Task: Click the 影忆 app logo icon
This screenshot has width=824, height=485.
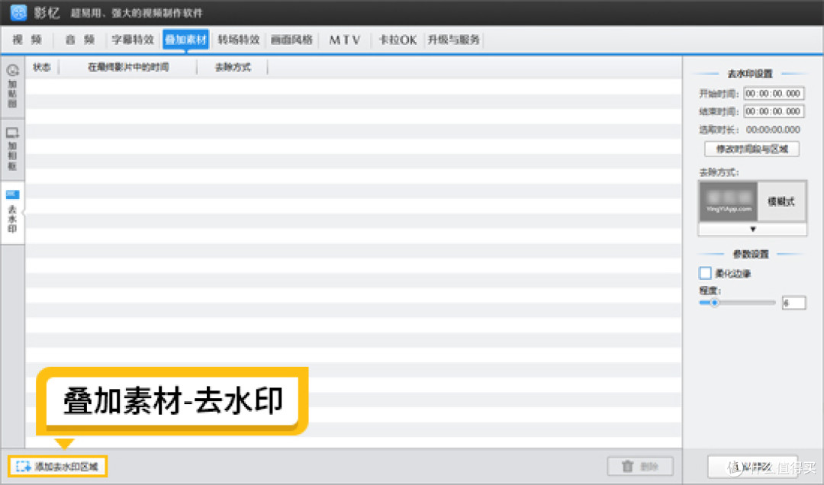Action: (x=18, y=12)
